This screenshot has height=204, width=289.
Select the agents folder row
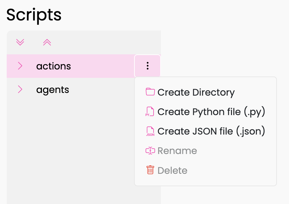pyautogui.click(x=71, y=90)
